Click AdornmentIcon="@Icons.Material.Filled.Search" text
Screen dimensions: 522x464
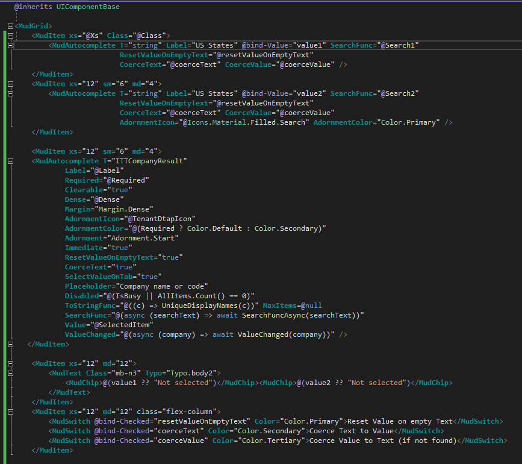(214, 122)
